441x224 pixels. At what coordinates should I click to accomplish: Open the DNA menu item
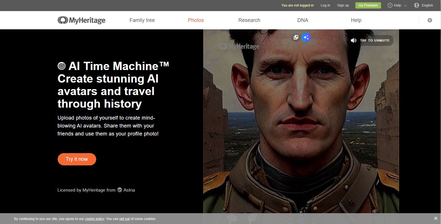click(x=303, y=20)
